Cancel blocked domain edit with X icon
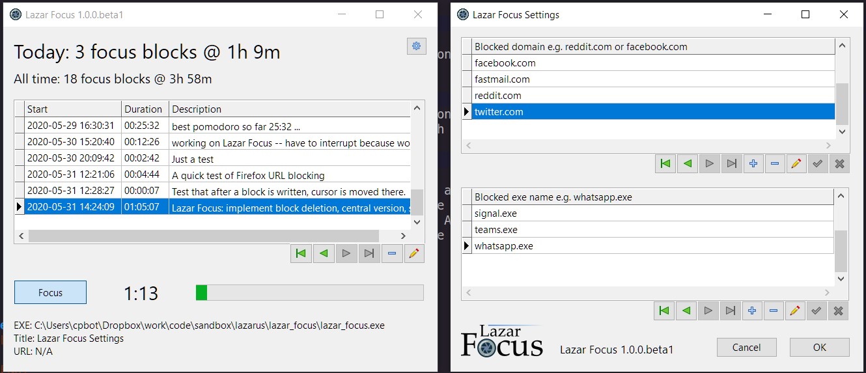Viewport: 866px width, 373px height. pos(840,164)
